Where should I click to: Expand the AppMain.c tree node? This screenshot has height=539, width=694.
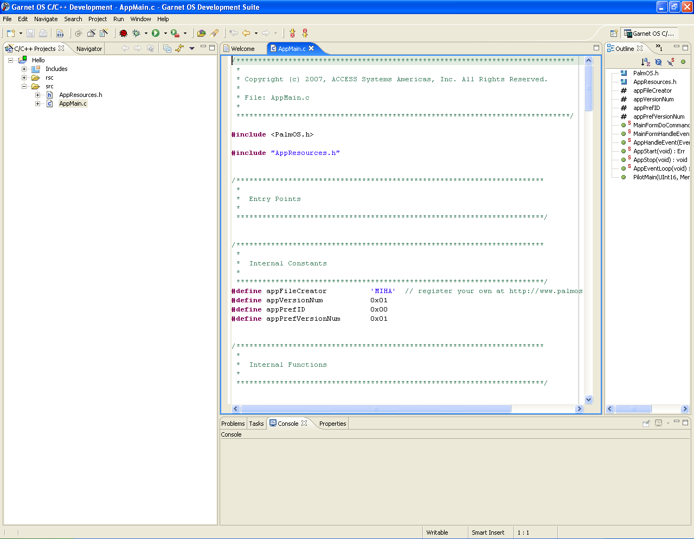coord(37,103)
